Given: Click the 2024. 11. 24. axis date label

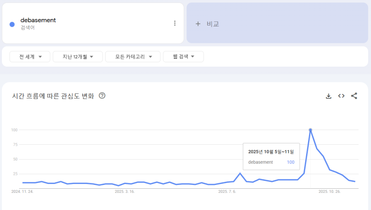Looking at the screenshot, I should (x=22, y=191).
